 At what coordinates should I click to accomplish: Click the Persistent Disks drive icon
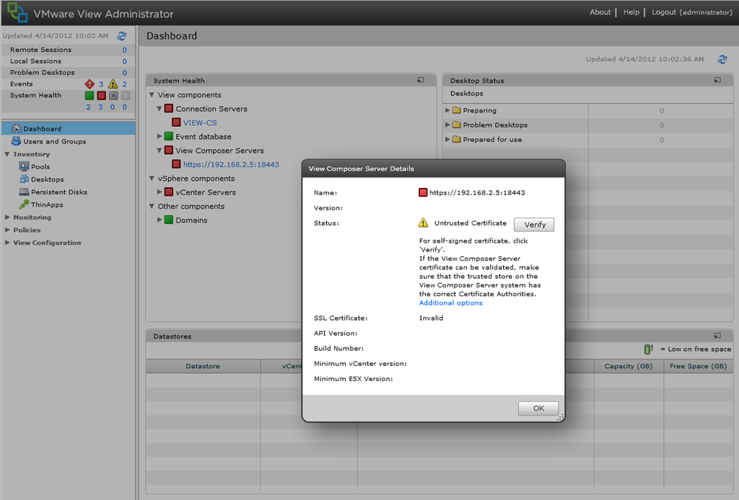point(24,192)
